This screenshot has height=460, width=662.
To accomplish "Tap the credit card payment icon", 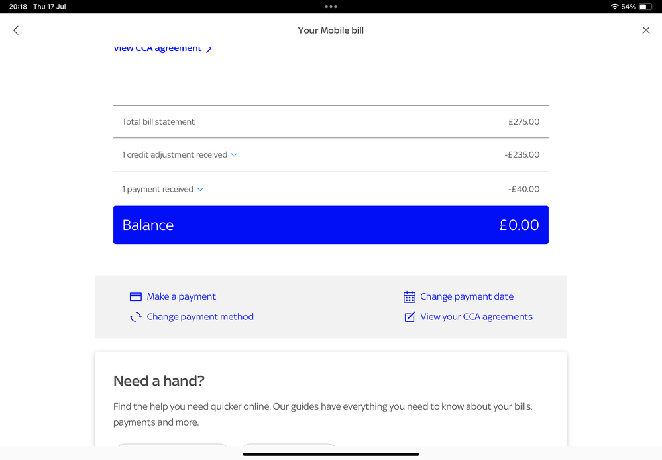I will (x=136, y=297).
